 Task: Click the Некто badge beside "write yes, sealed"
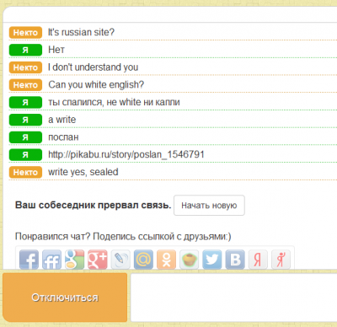point(25,172)
